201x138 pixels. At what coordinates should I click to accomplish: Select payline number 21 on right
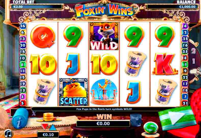click(185, 103)
